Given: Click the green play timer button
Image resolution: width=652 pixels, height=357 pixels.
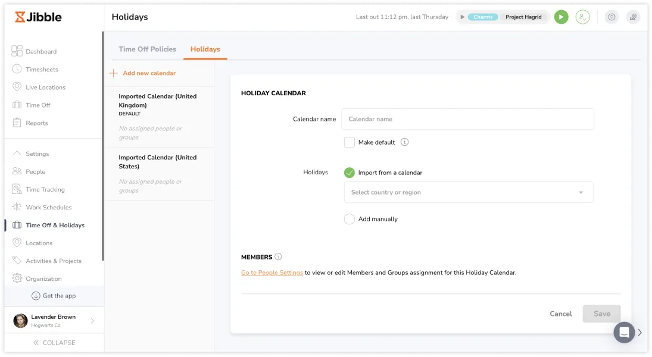Looking at the screenshot, I should point(561,17).
